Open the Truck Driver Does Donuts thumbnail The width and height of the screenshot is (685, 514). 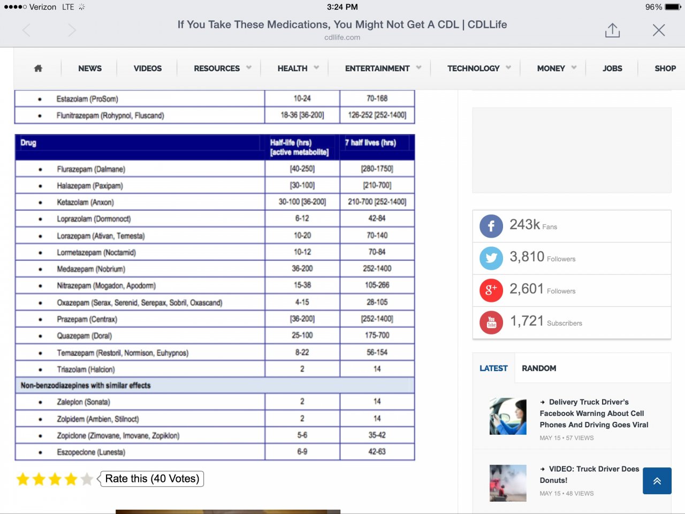(x=508, y=483)
